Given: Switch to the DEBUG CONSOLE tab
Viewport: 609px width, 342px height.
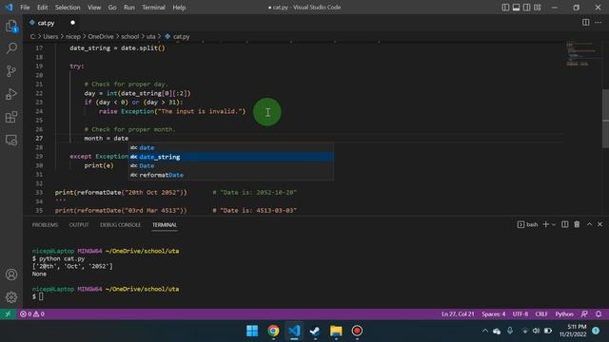Looking at the screenshot, I should (x=121, y=225).
